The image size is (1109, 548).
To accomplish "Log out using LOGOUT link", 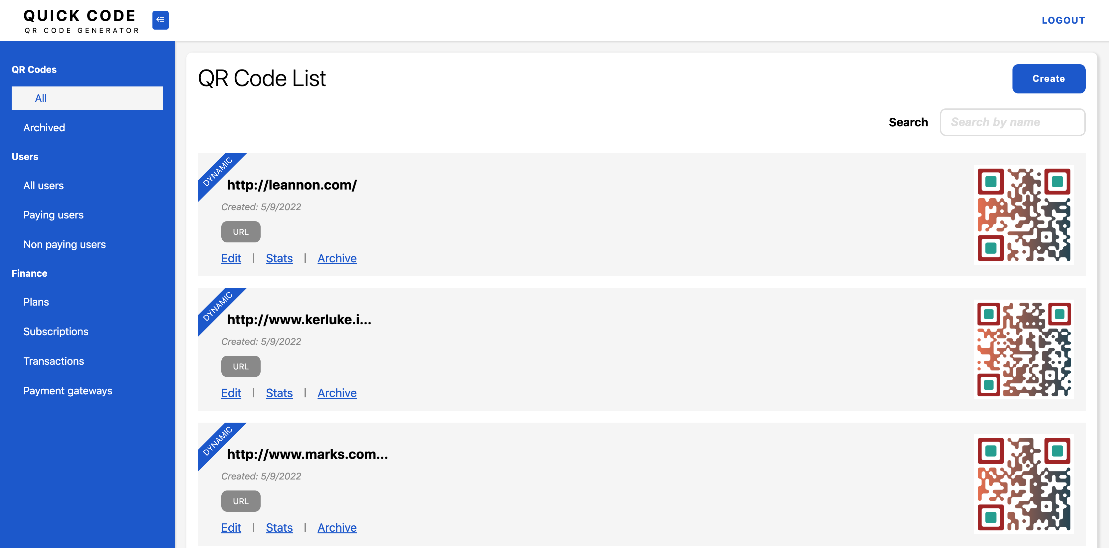I will click(x=1063, y=20).
